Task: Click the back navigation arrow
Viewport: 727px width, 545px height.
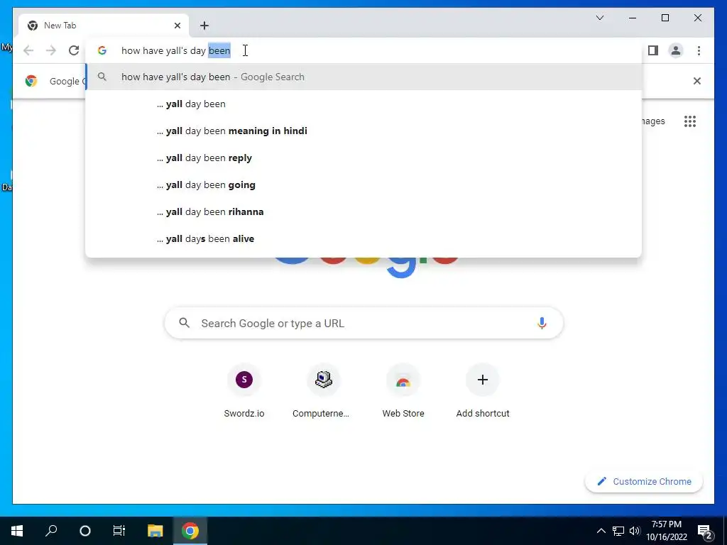Action: point(28,50)
